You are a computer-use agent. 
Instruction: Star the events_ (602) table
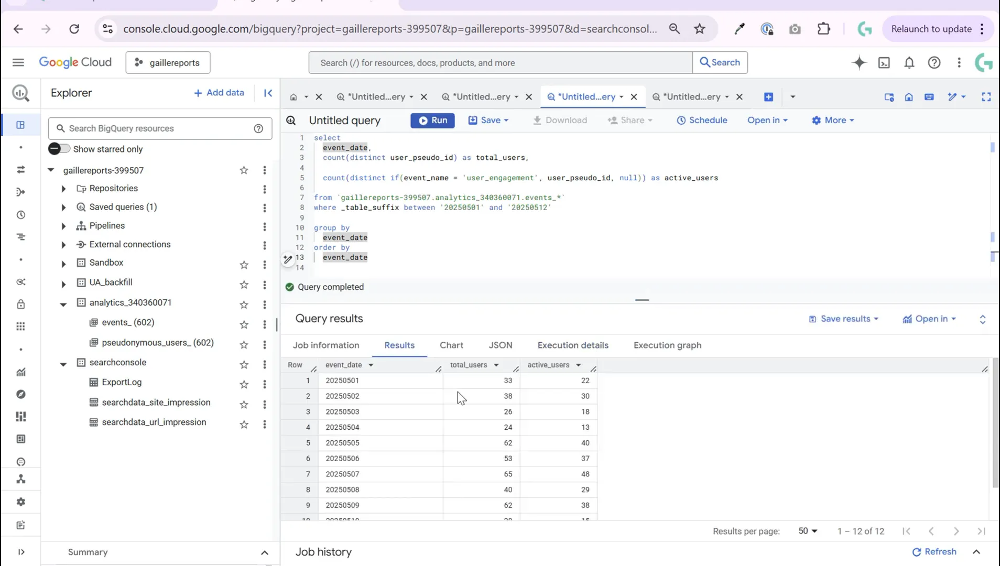tap(244, 324)
